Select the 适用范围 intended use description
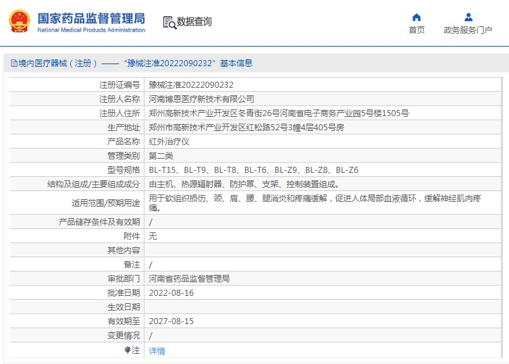 [x=315, y=203]
